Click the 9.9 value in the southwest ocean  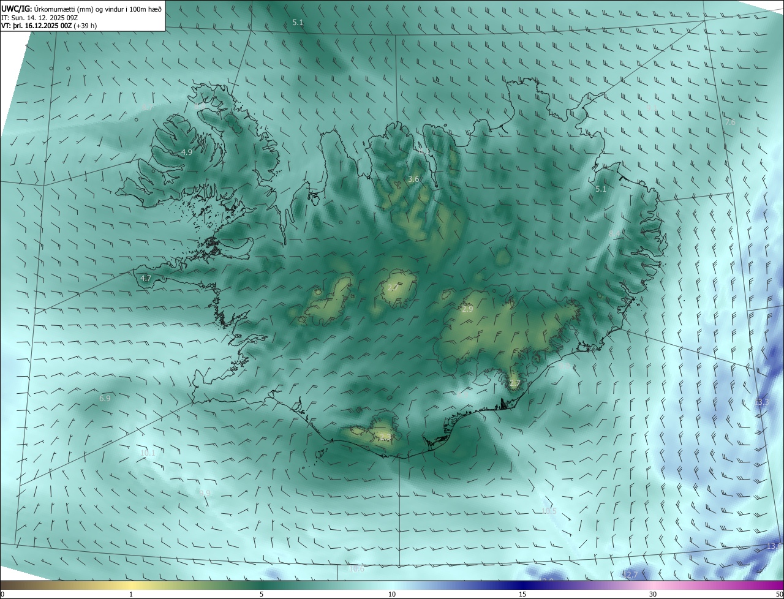pyautogui.click(x=205, y=492)
